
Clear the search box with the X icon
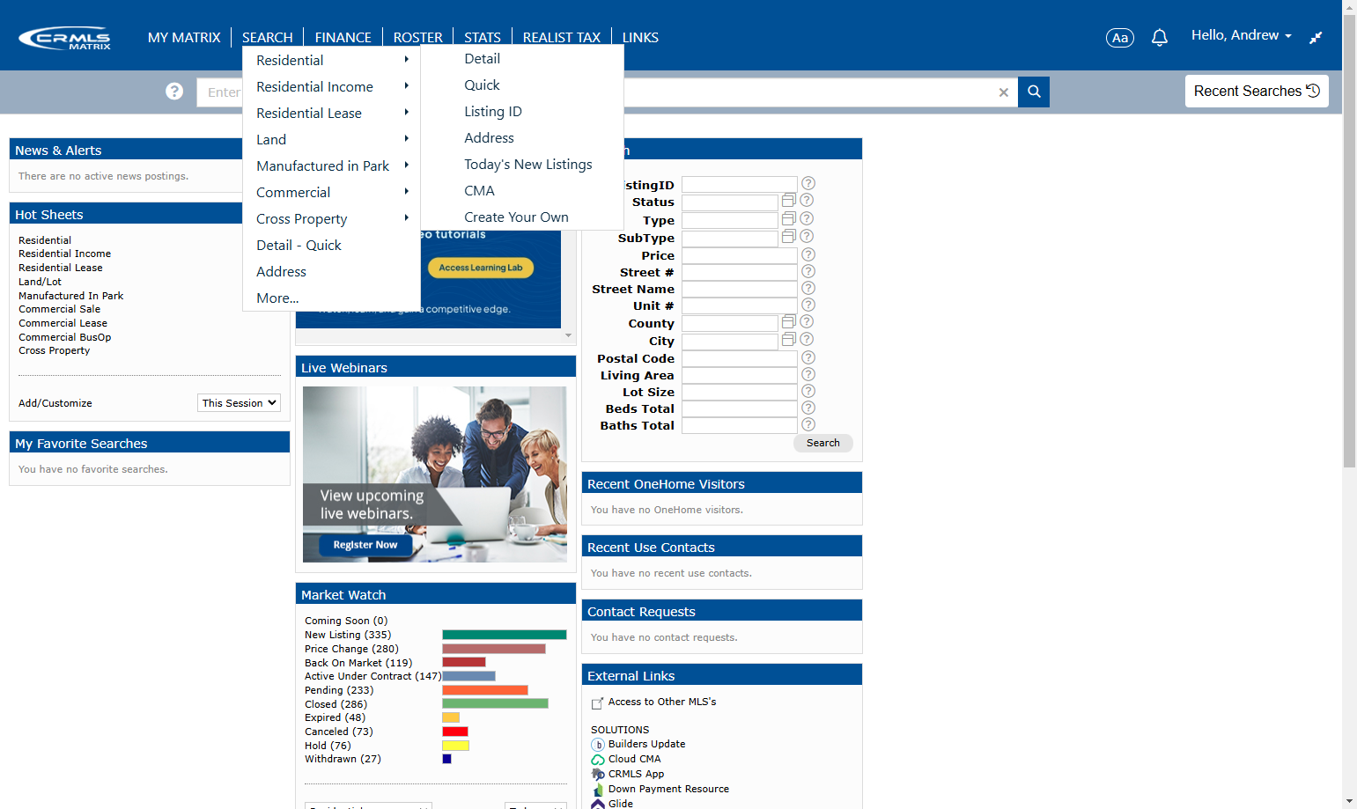point(1003,92)
